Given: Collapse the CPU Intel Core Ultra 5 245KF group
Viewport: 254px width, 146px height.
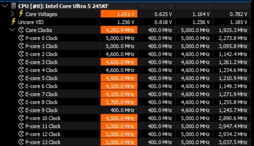Looking at the screenshot, I should click(4, 6).
